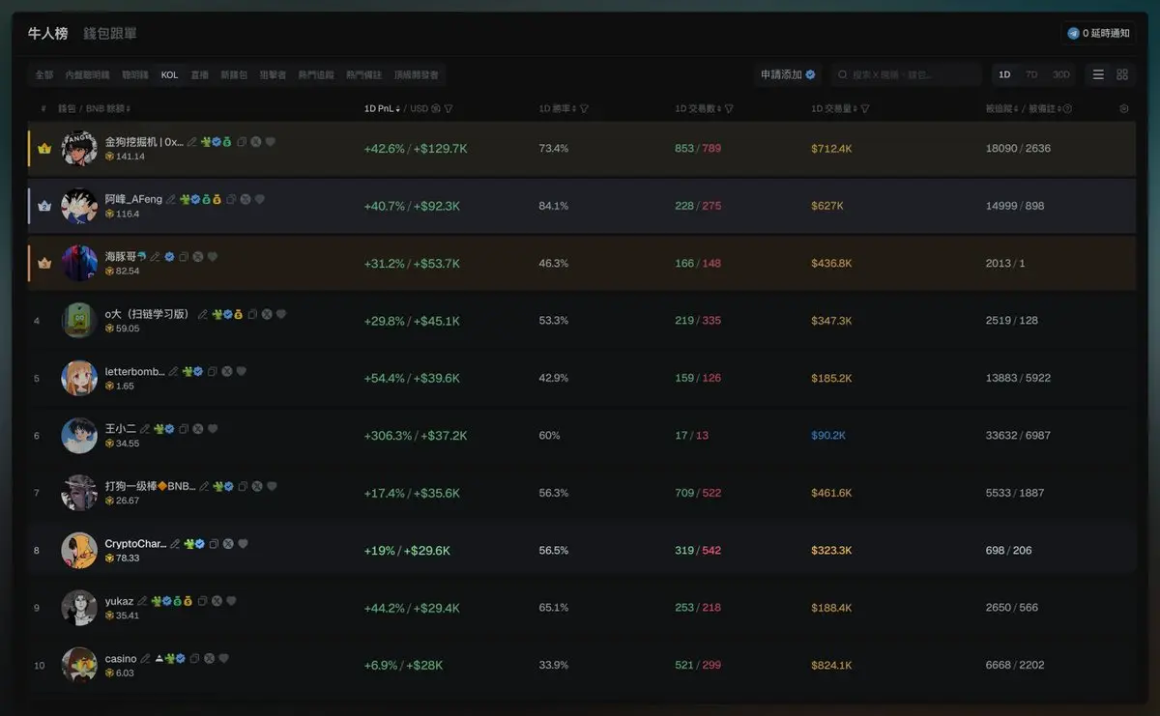This screenshot has width=1160, height=716.
Task: Click search X nickname wallet field
Action: [906, 74]
